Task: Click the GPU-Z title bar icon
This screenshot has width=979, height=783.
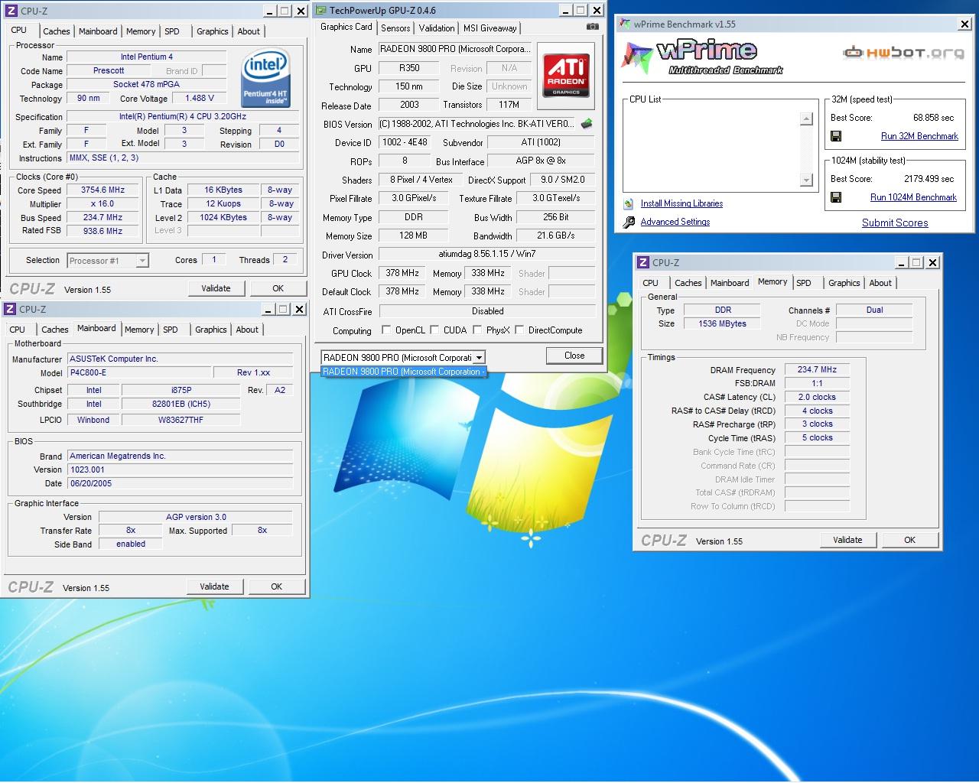Action: 321,11
